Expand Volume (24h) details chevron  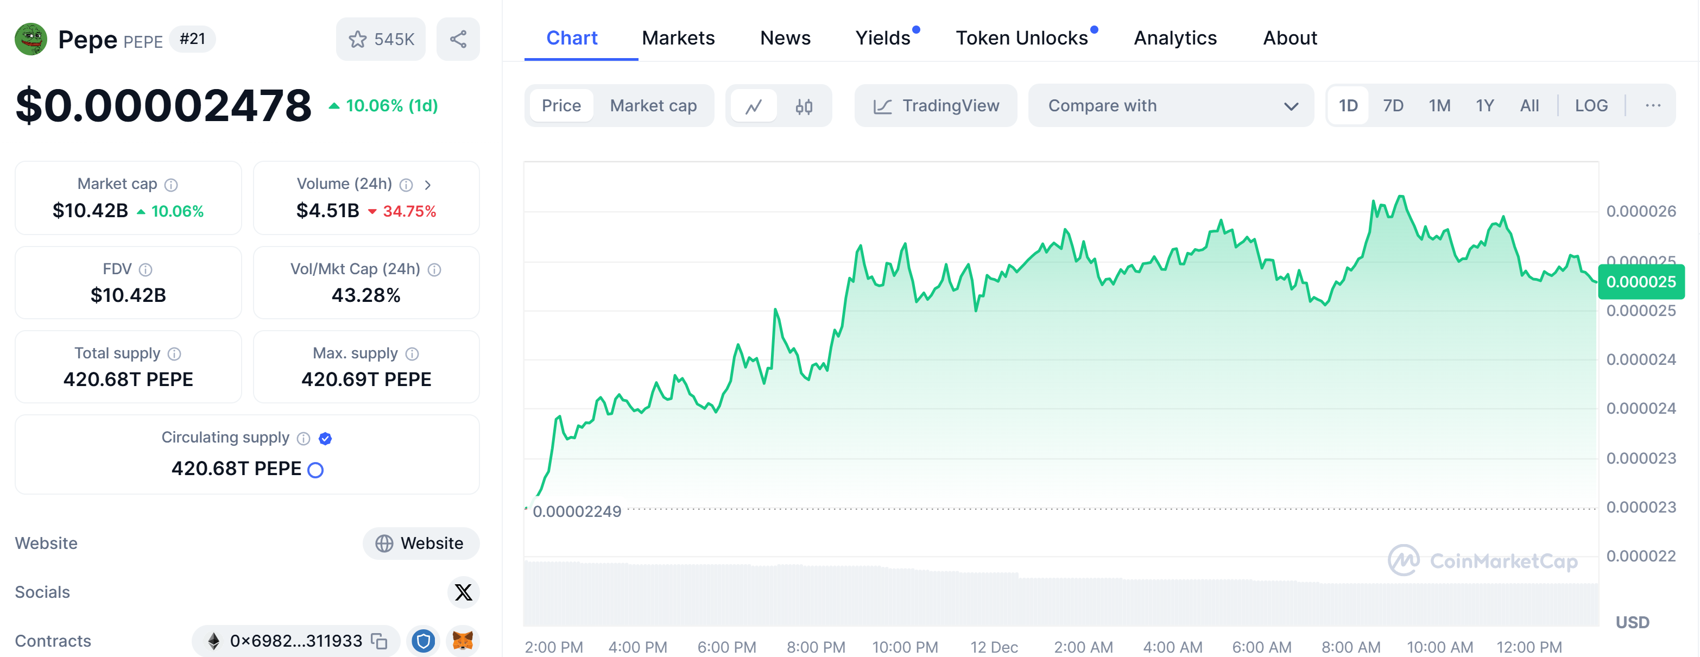click(x=428, y=185)
